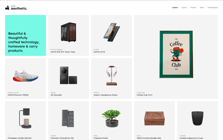View the Walnut Headphone Stand image
This screenshot has width=223, height=140.
[x=111, y=75]
